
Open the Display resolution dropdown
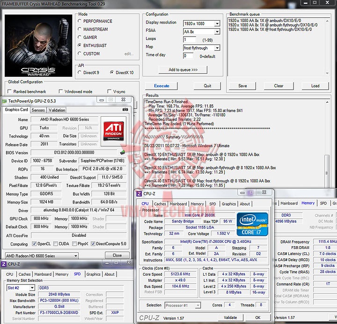point(217,23)
